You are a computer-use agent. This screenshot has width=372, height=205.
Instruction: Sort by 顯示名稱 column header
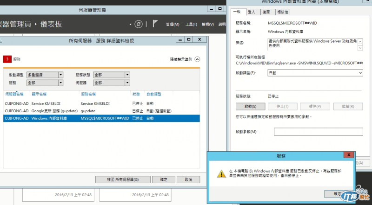39,94
